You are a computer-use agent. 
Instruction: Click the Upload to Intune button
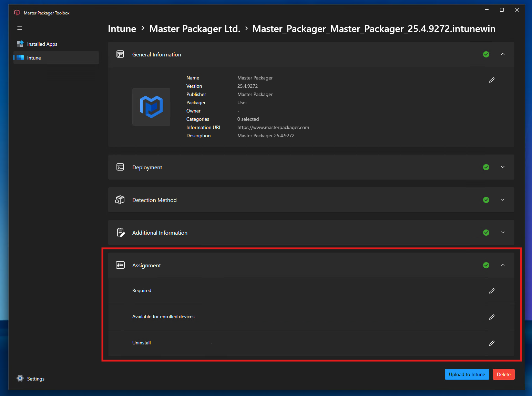pyautogui.click(x=467, y=374)
